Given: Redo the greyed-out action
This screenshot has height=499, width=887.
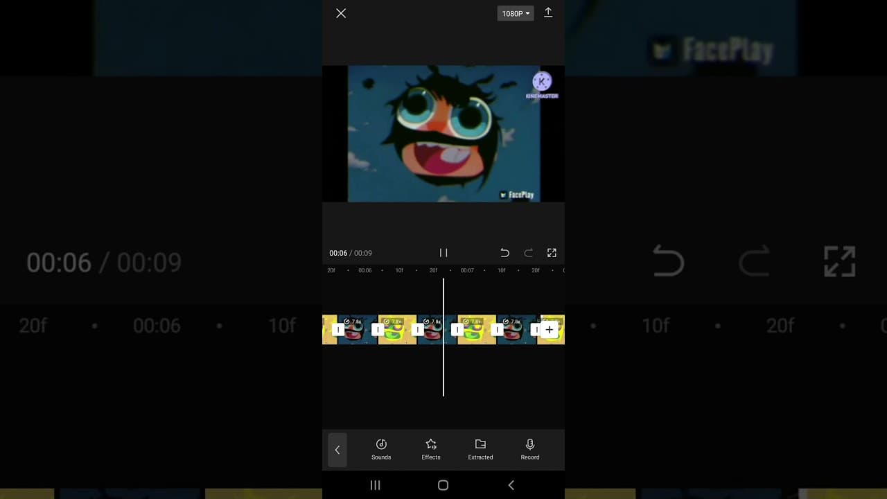Looking at the screenshot, I should click(528, 253).
